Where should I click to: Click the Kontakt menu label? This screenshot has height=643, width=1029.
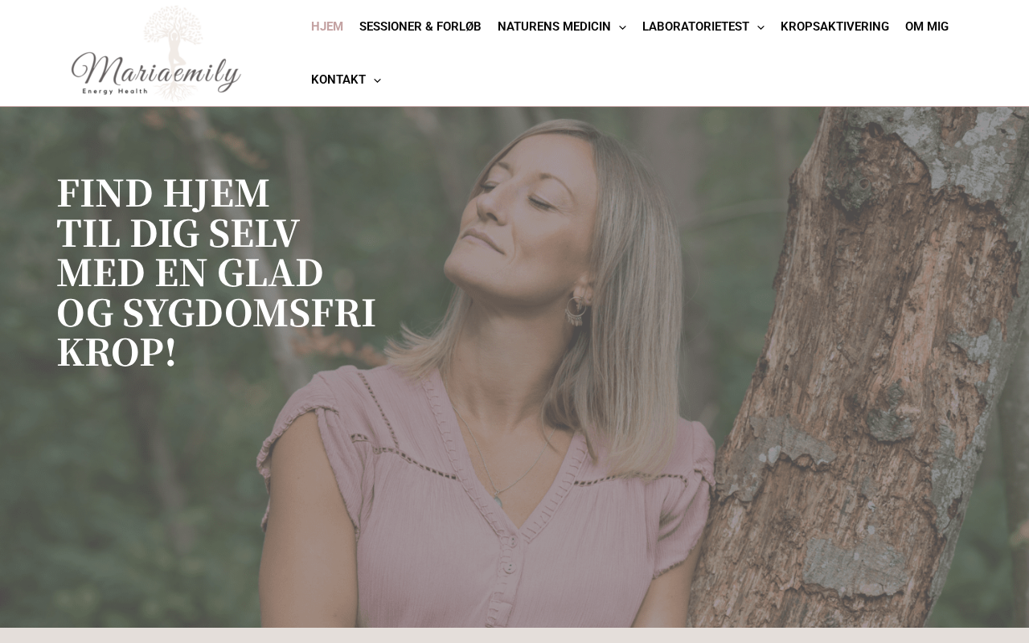[338, 80]
